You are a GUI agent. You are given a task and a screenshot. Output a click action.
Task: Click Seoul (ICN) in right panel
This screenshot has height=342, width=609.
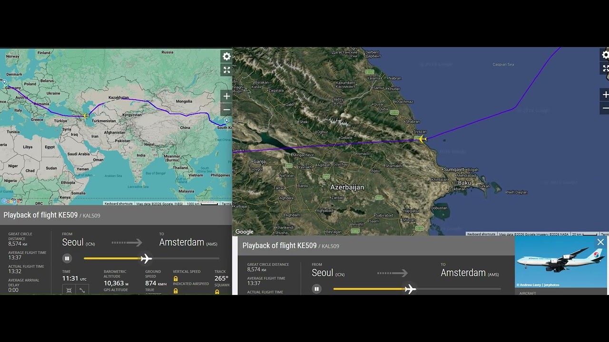click(328, 273)
